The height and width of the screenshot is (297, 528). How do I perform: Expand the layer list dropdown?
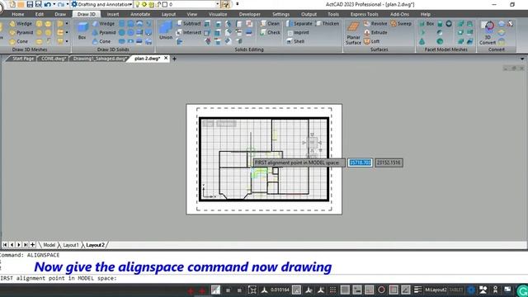coord(218,4)
